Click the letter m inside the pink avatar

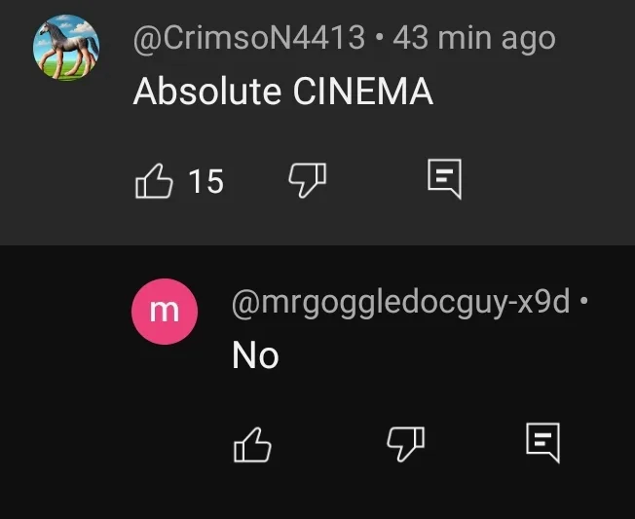pyautogui.click(x=165, y=312)
